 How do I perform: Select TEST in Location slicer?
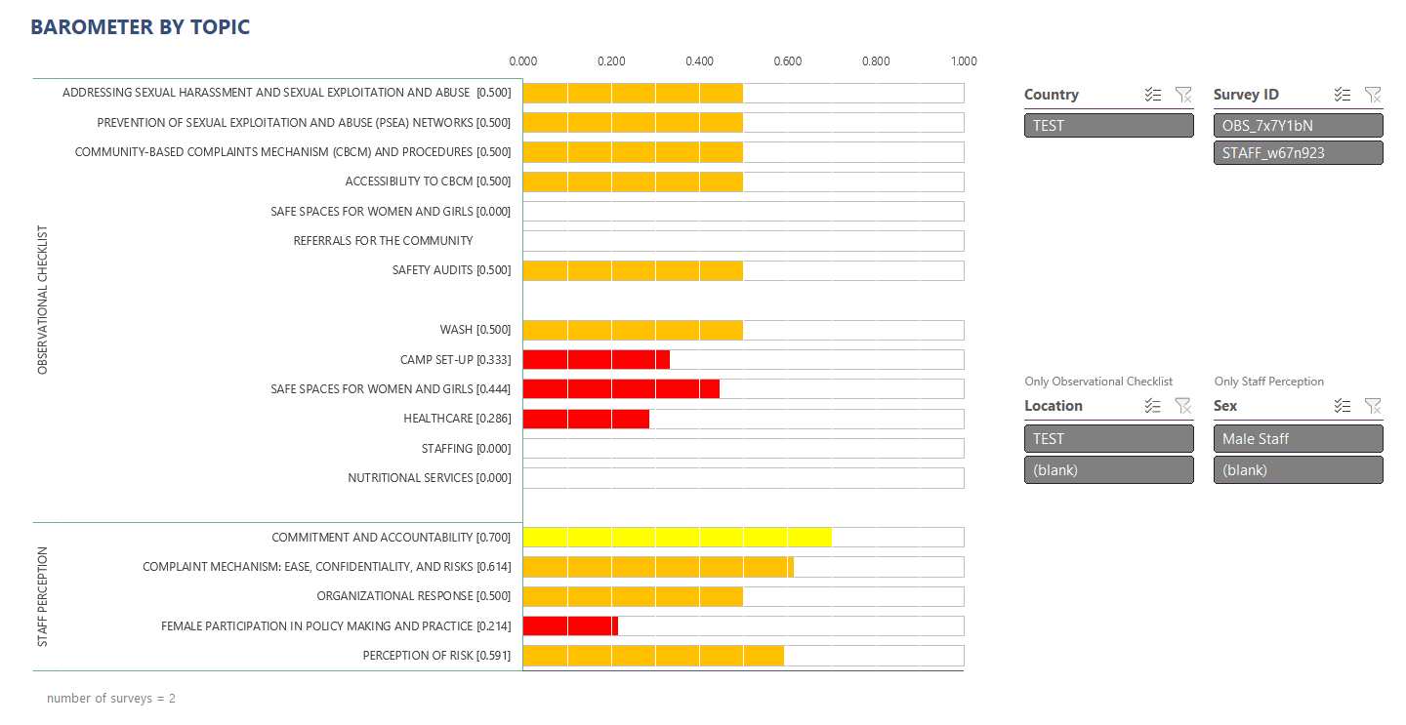coord(1109,439)
